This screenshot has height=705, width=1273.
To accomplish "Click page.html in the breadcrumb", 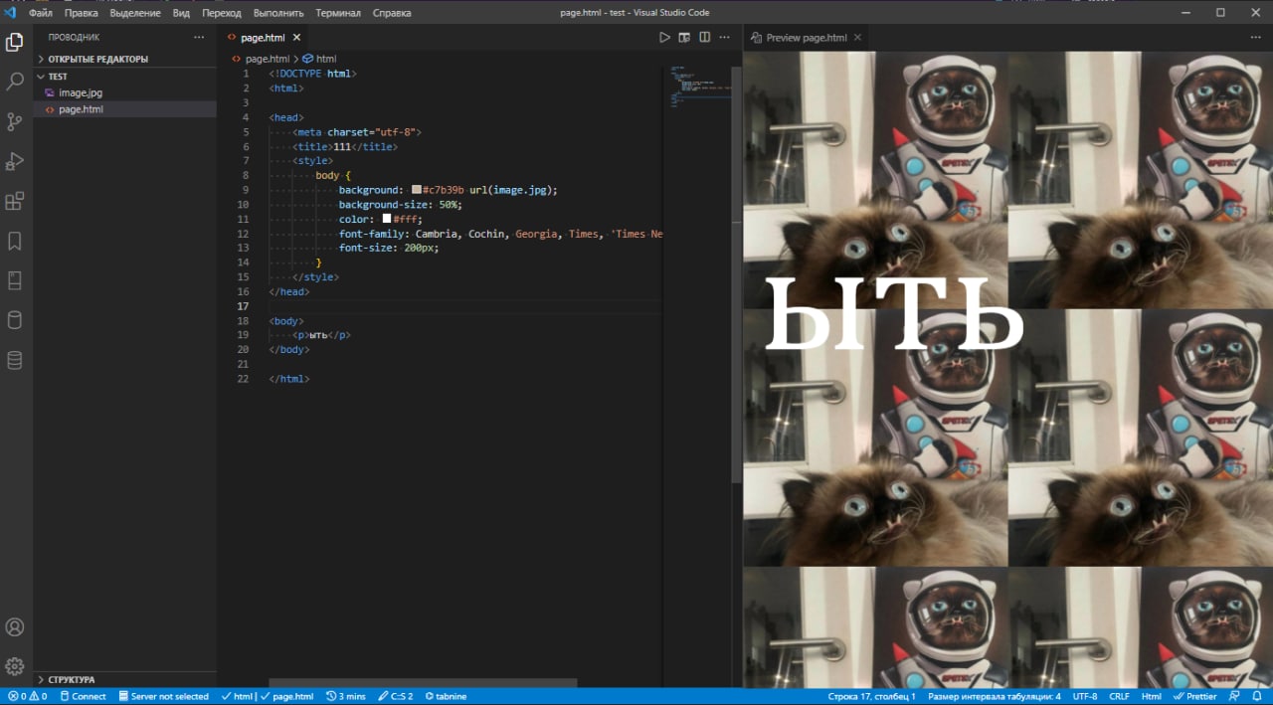I will pyautogui.click(x=268, y=59).
